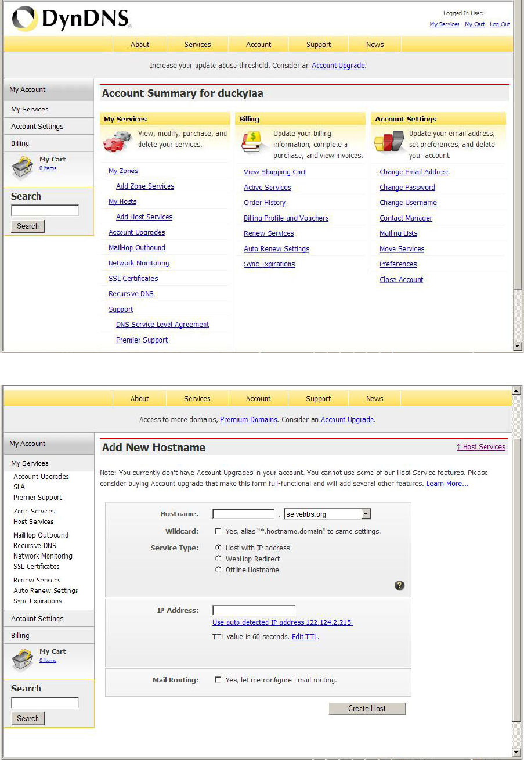
Task: Open the Billing Profile and Vouchers link
Action: (x=286, y=218)
